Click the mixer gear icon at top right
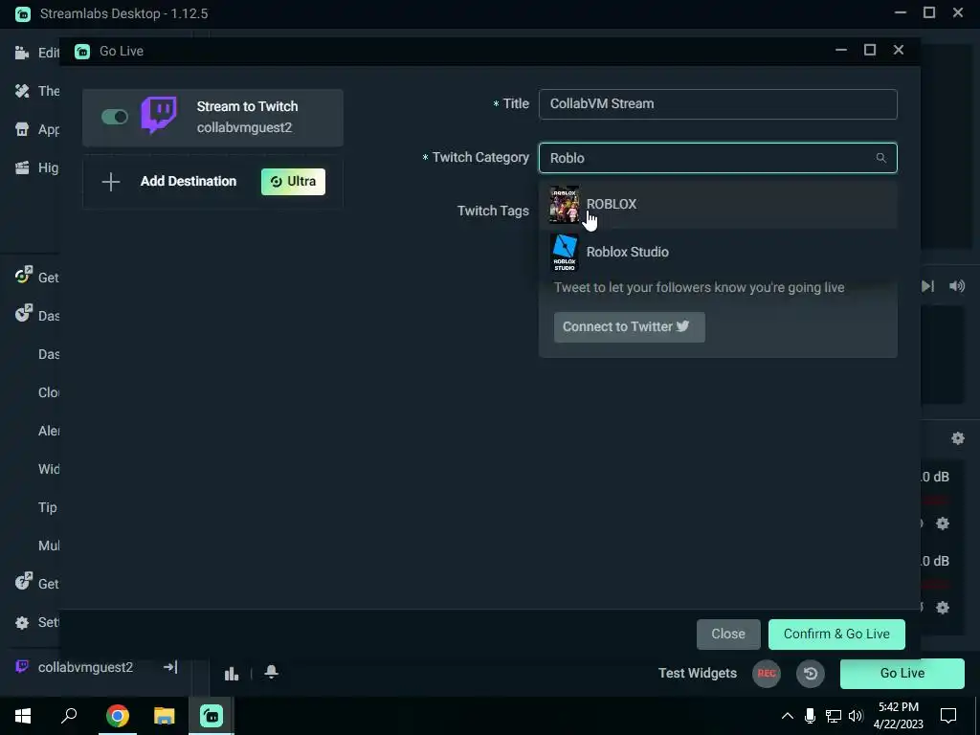The height and width of the screenshot is (735, 980). click(x=957, y=438)
